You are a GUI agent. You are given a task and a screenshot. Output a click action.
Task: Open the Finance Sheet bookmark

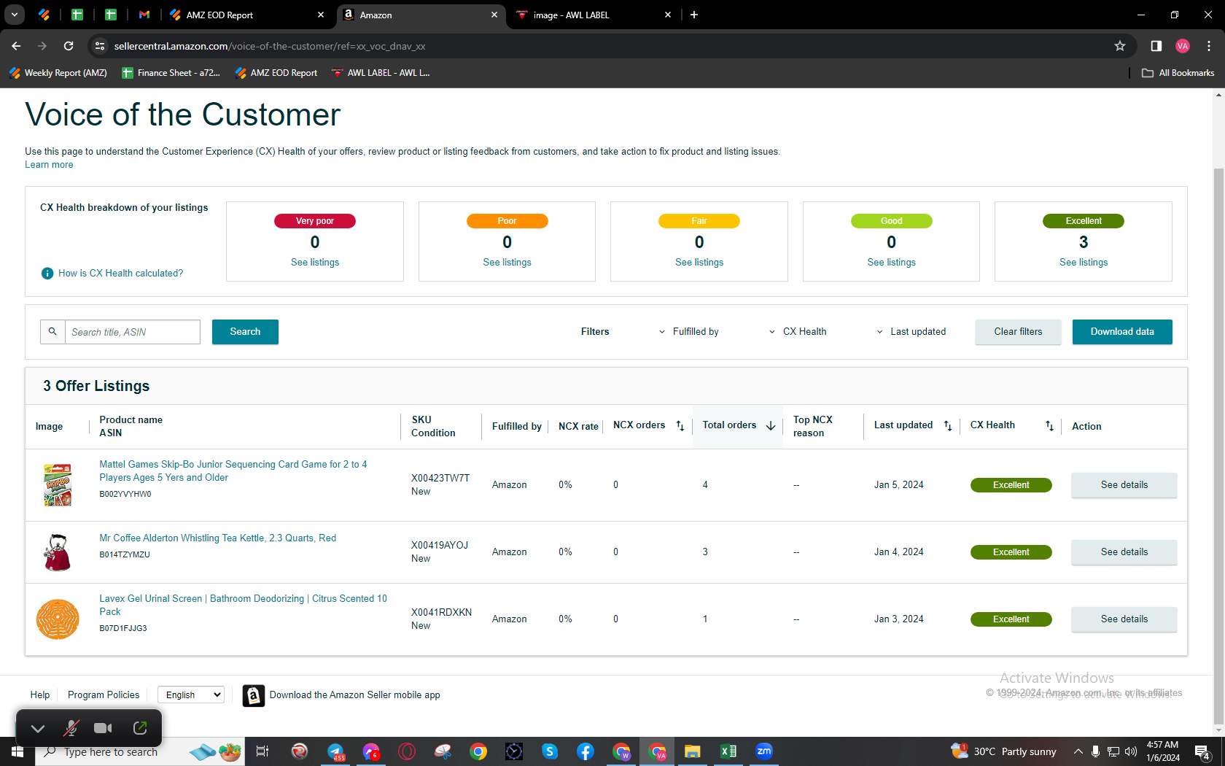tap(171, 73)
